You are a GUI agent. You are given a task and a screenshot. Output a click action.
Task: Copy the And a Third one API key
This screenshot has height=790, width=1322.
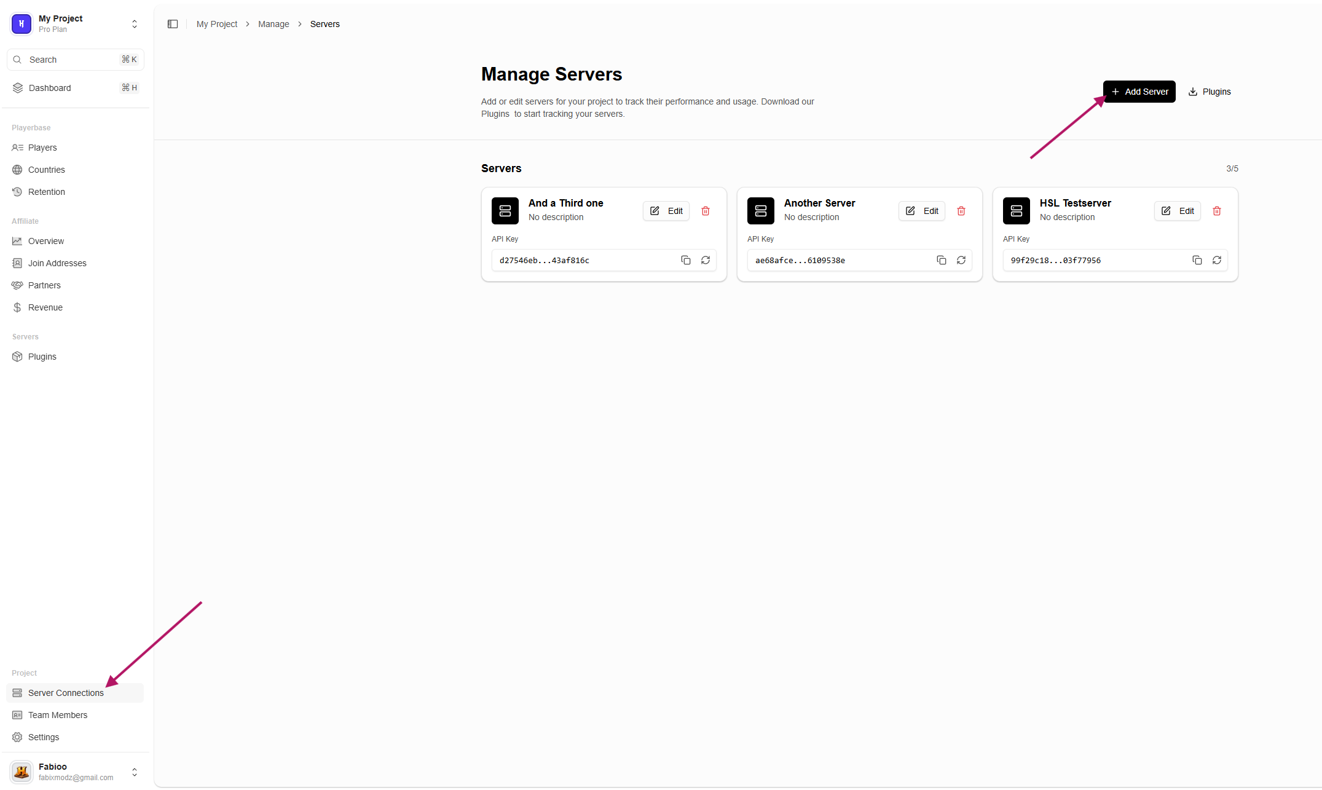click(x=685, y=260)
